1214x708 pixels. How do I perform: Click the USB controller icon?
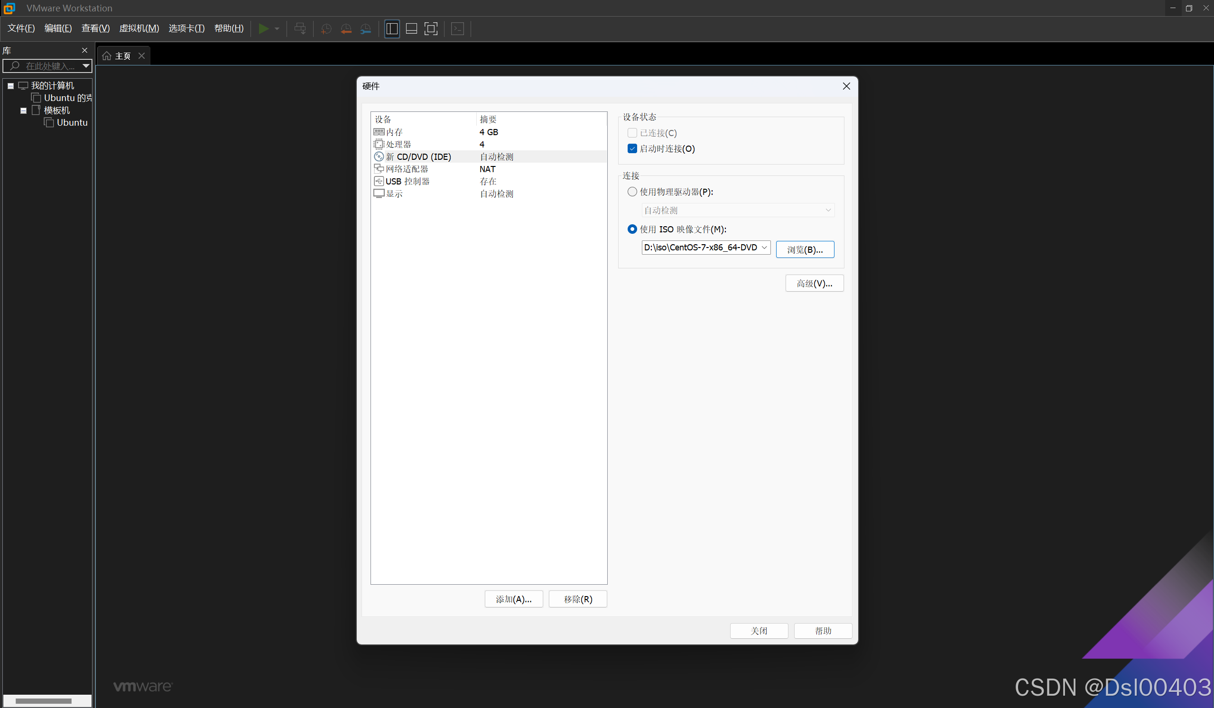point(379,181)
